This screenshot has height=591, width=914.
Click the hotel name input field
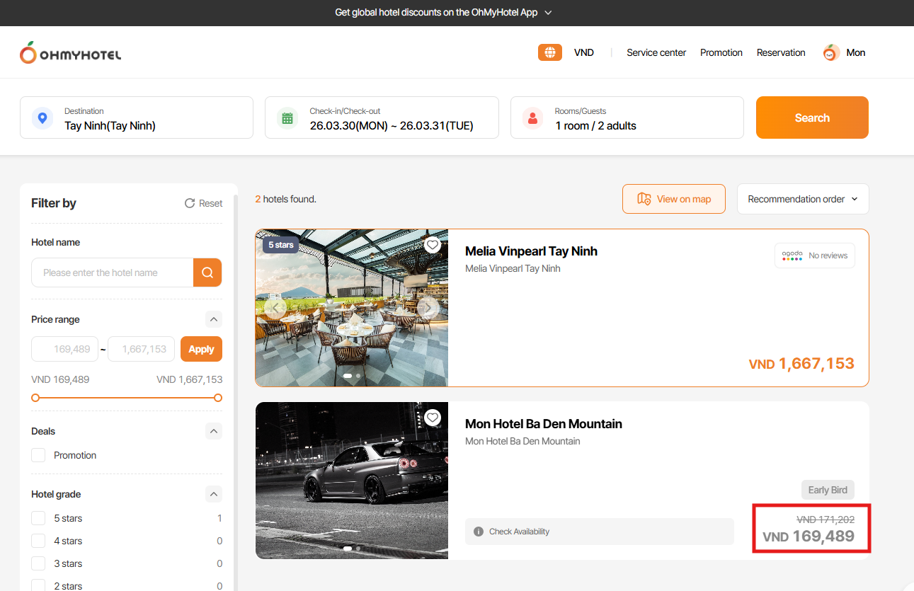(x=112, y=272)
